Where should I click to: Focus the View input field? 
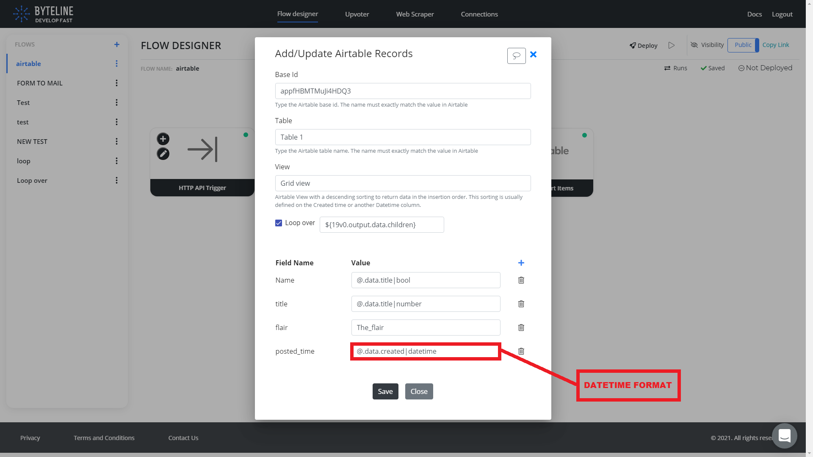pyautogui.click(x=403, y=183)
